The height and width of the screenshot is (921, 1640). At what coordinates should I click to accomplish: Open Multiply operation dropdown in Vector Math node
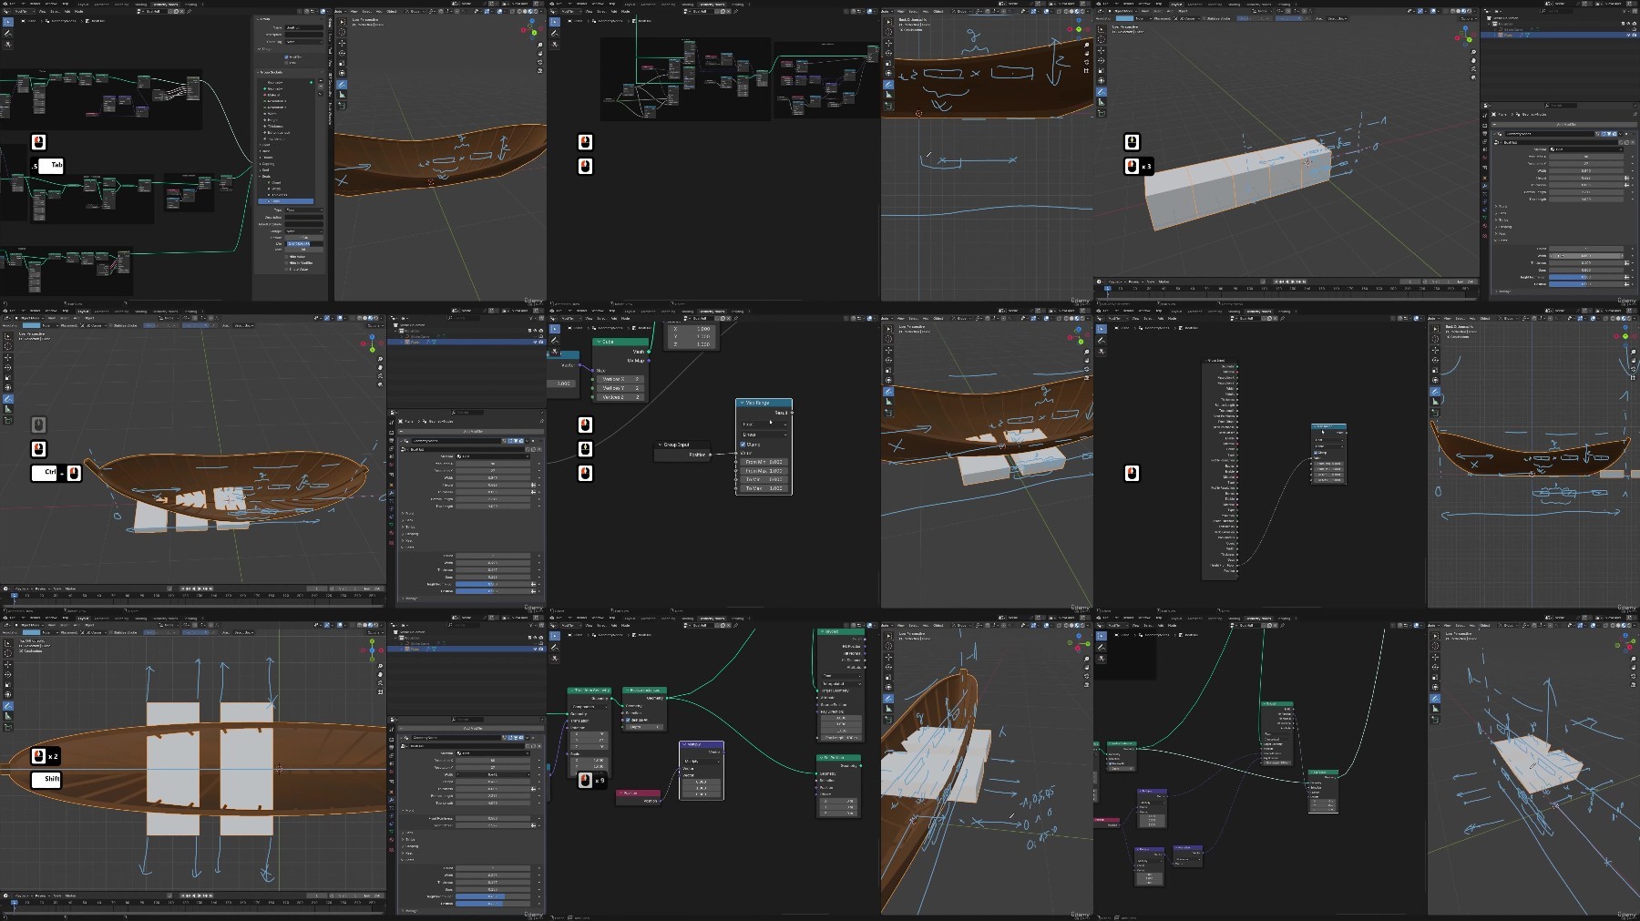[x=702, y=761]
